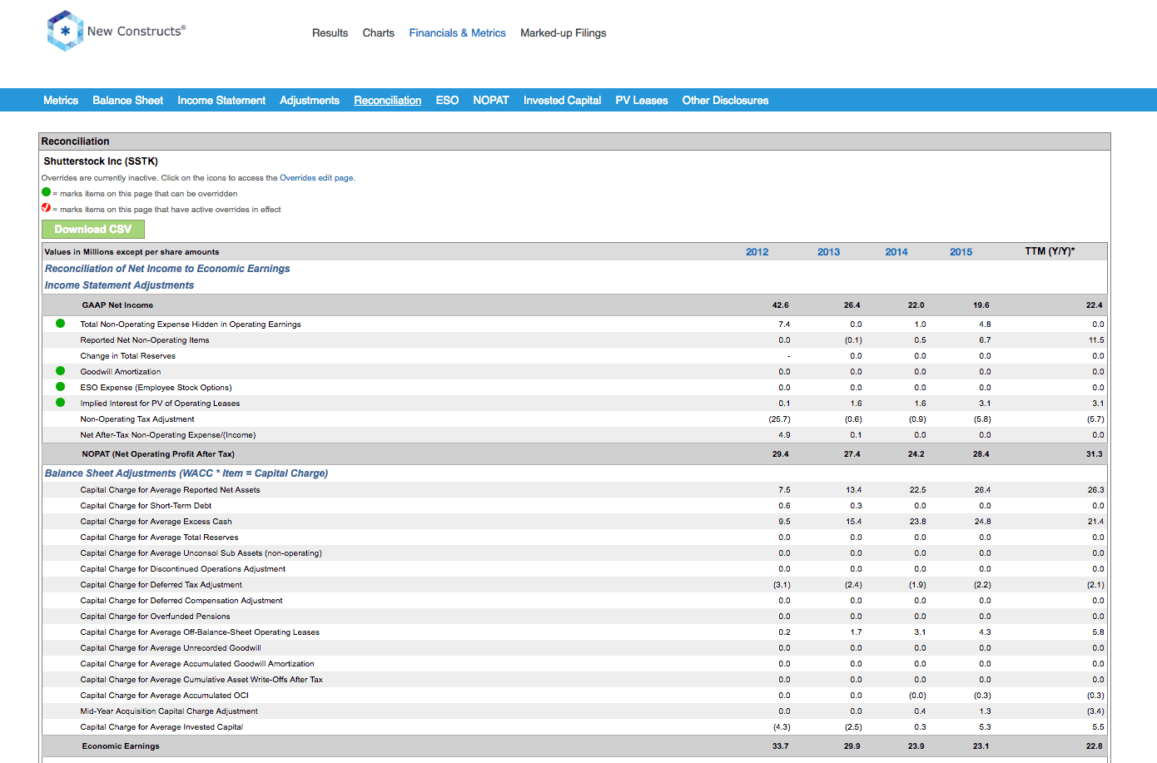
Task: Click Capital Charge for Short-Term Debt label
Action: pos(146,506)
